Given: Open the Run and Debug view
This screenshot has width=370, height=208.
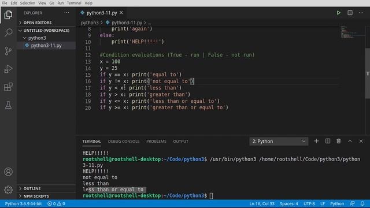Looking at the screenshot, I should pyautogui.click(x=8, y=69).
